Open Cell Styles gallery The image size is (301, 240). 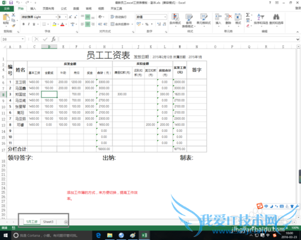coord(203,19)
